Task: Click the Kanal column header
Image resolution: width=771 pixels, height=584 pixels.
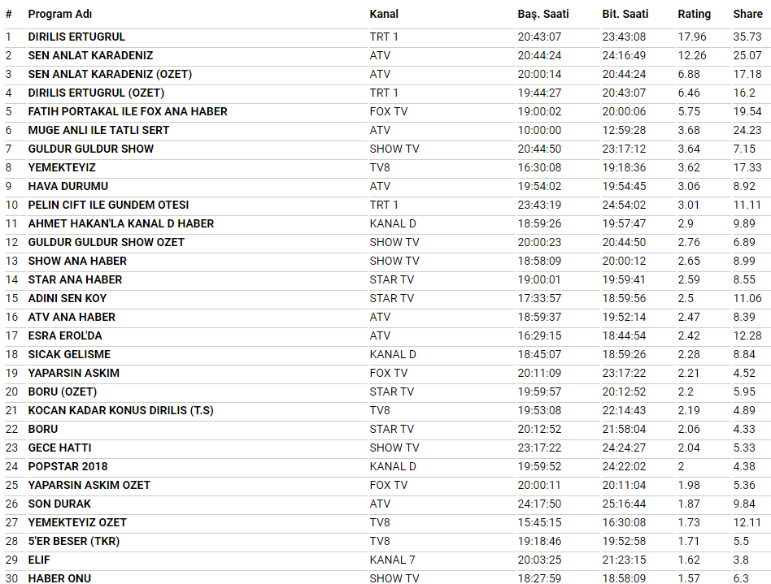Action: [384, 14]
